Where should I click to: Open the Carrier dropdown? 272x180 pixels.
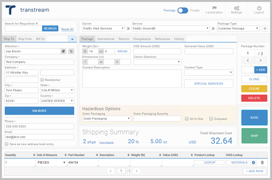[104, 28]
